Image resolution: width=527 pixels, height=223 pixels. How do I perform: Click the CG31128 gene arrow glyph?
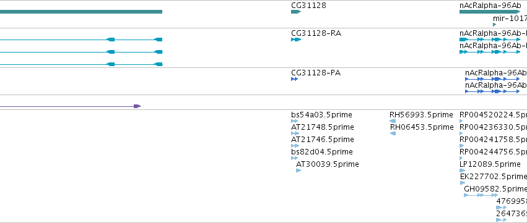(296, 12)
